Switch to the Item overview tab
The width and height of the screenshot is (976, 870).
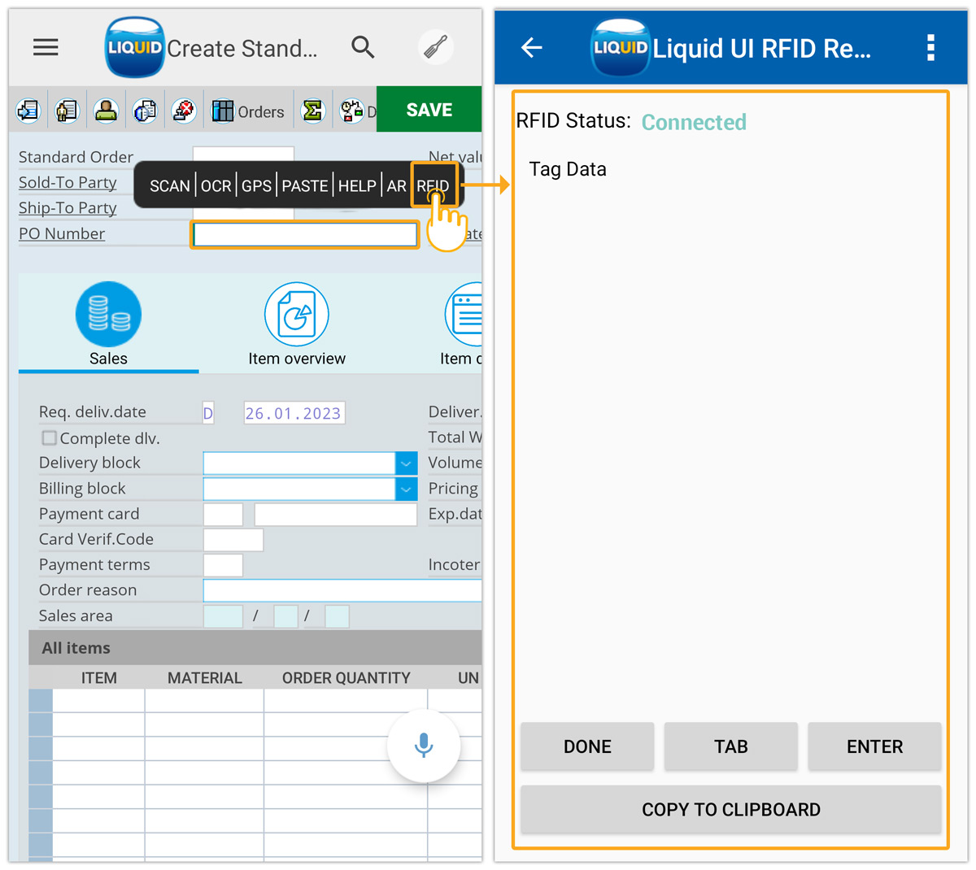point(296,323)
